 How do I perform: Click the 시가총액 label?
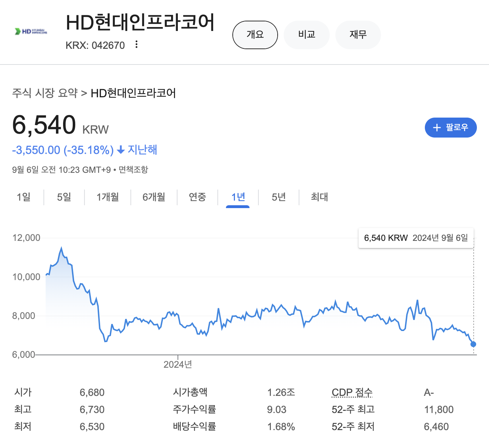[x=190, y=392]
